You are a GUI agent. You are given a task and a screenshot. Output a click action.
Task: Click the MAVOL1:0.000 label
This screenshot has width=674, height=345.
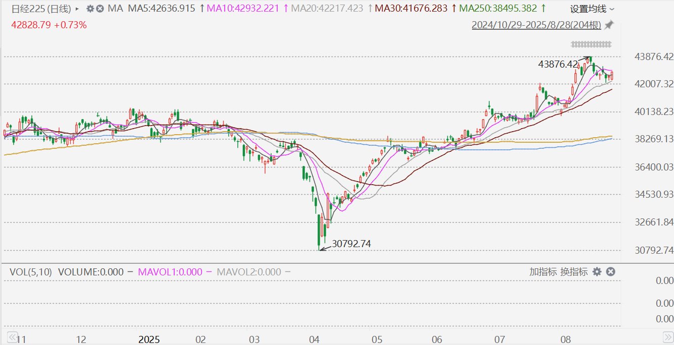click(x=170, y=272)
